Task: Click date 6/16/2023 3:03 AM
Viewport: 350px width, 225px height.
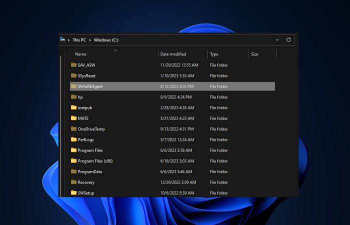Action: tap(177, 160)
